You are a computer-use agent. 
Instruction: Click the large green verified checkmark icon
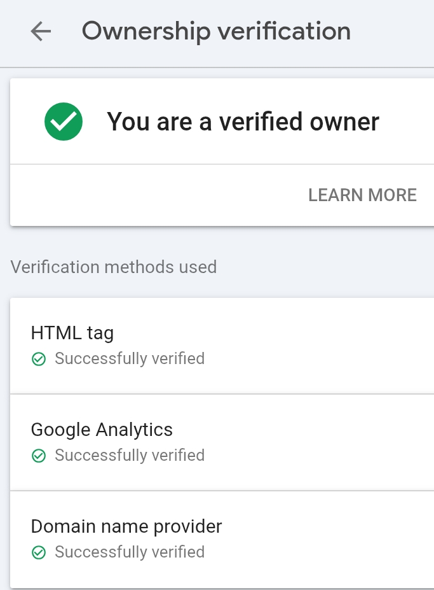(64, 122)
